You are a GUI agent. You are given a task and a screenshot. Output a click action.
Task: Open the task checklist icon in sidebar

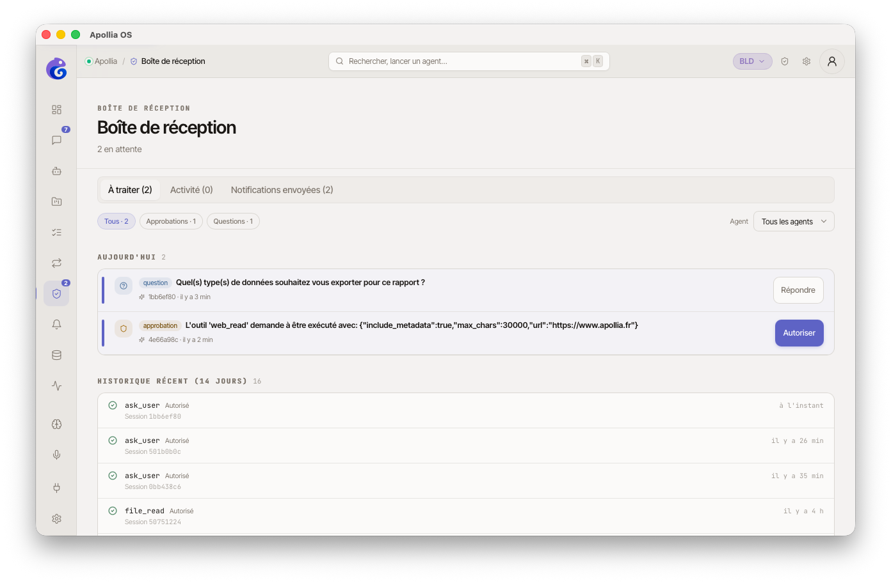coord(56,232)
